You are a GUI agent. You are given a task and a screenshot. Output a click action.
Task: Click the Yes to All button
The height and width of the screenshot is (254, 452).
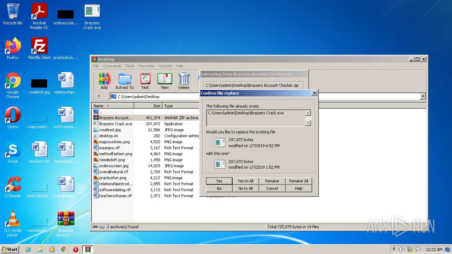tap(245, 181)
